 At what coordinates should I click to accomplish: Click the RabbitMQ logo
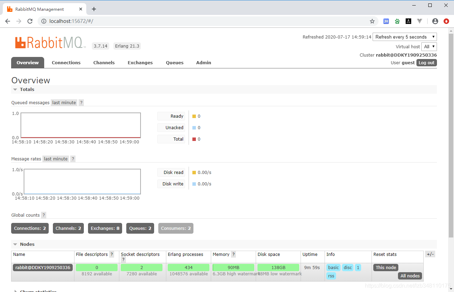point(50,43)
